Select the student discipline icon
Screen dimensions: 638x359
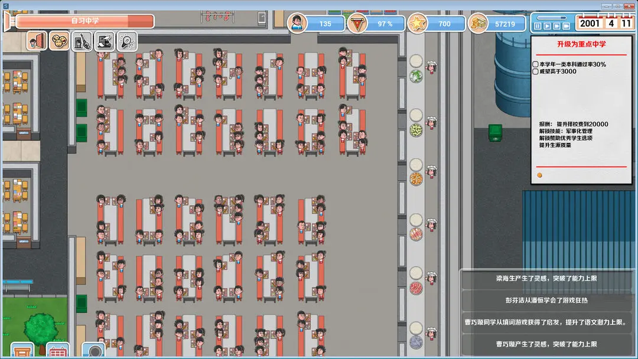tap(35, 43)
